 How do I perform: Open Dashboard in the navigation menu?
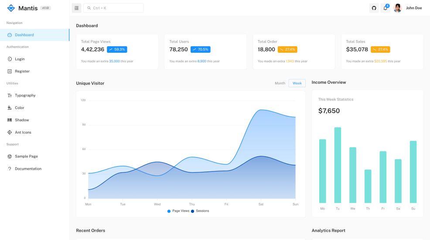[x=24, y=35]
